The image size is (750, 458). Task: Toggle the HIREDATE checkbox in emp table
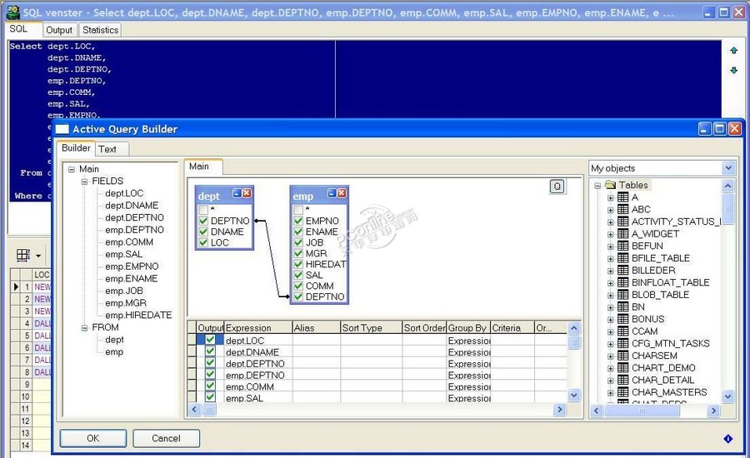pos(298,264)
